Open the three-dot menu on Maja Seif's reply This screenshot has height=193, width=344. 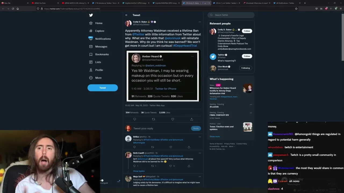tap(200, 177)
